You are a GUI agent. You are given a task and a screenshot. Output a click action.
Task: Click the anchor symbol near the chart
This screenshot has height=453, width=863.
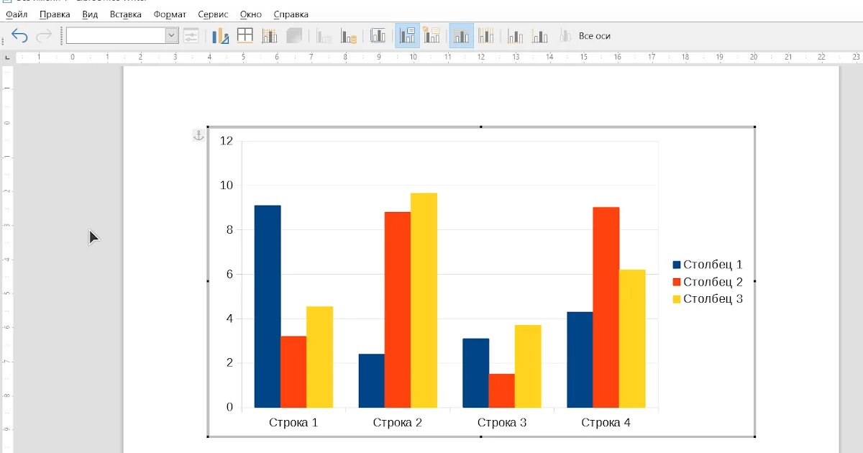198,134
